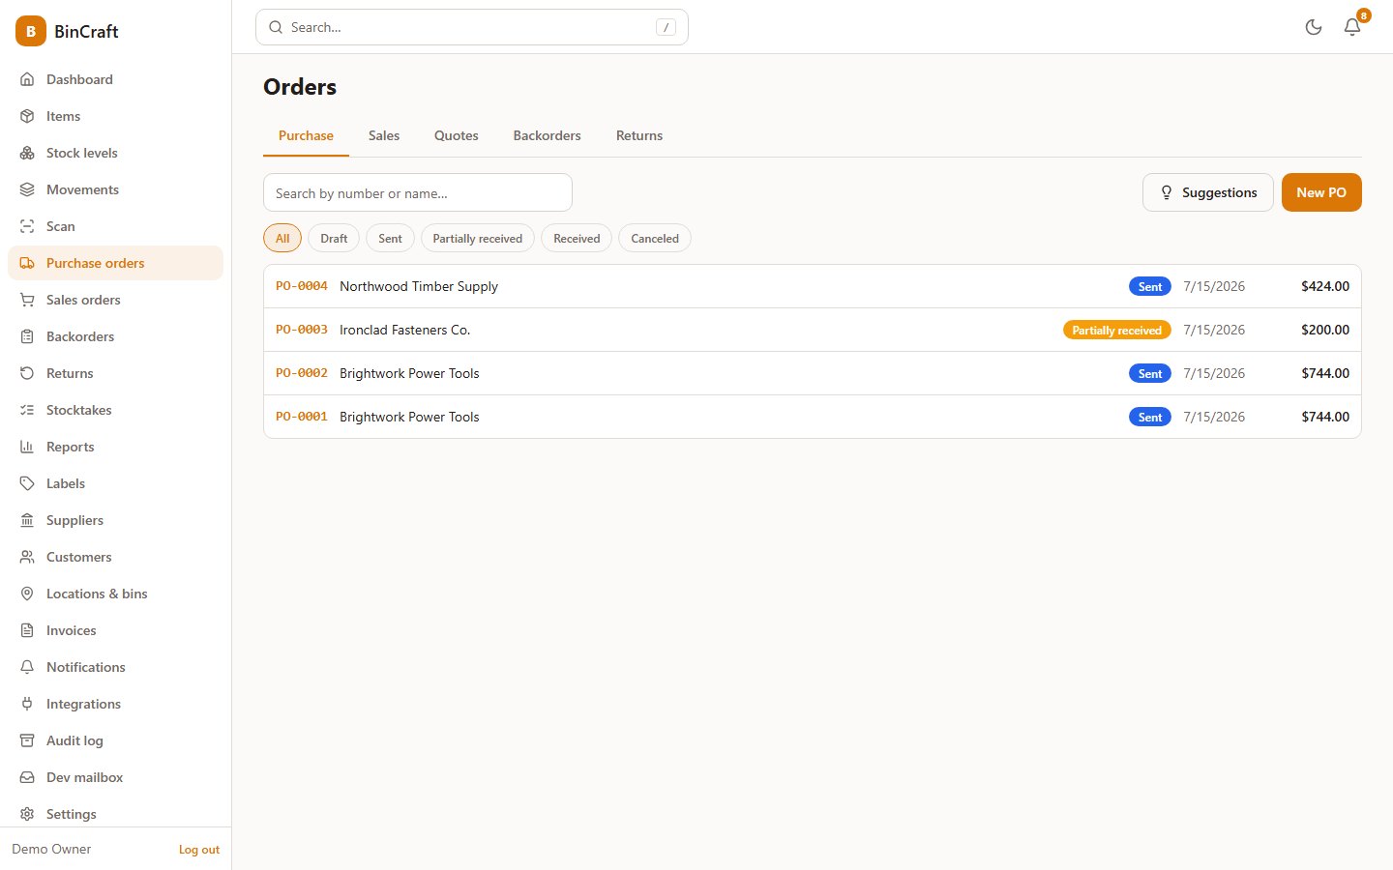This screenshot has width=1393, height=870.
Task: Switch to the Purchase tab
Action: tap(306, 135)
